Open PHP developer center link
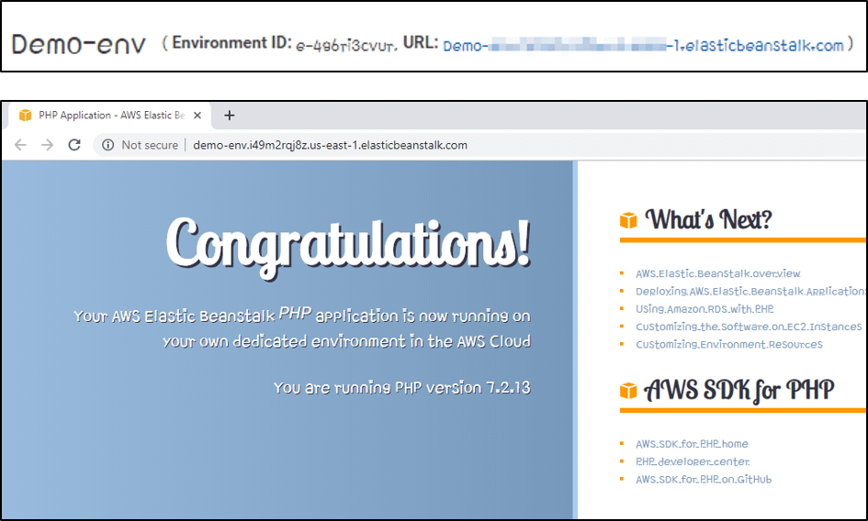Screen dimensions: 868x521 [693, 461]
